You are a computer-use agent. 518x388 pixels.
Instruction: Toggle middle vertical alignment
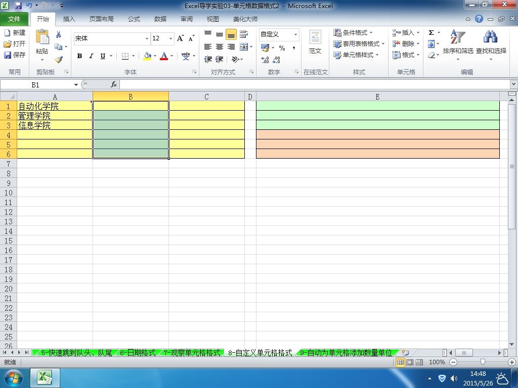tap(220, 34)
